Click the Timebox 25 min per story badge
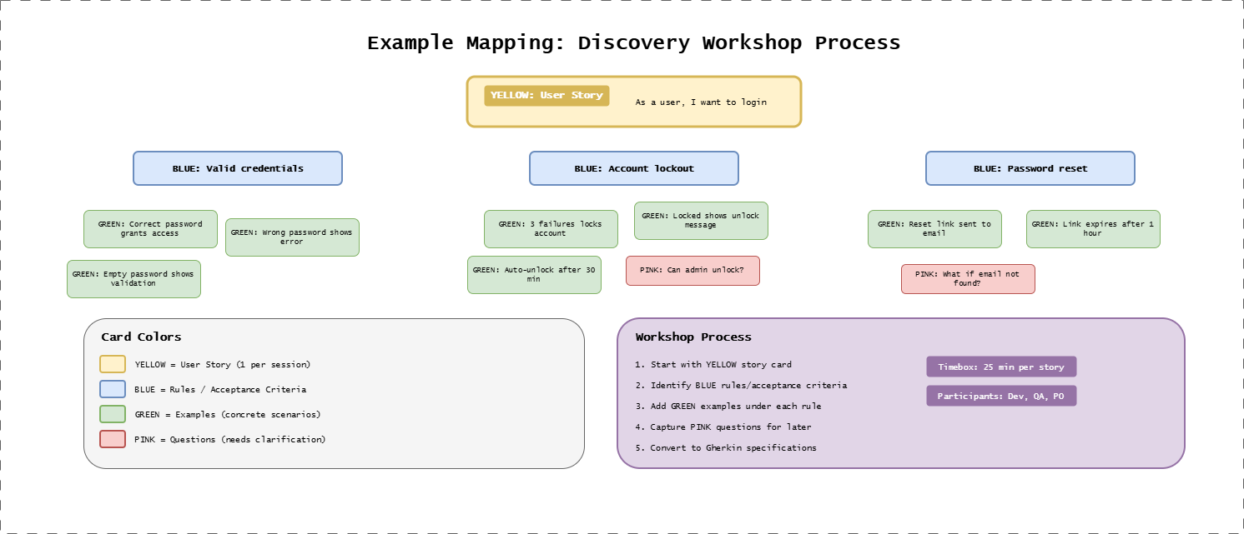Viewport: 1244px width, 534px height. (x=1000, y=367)
